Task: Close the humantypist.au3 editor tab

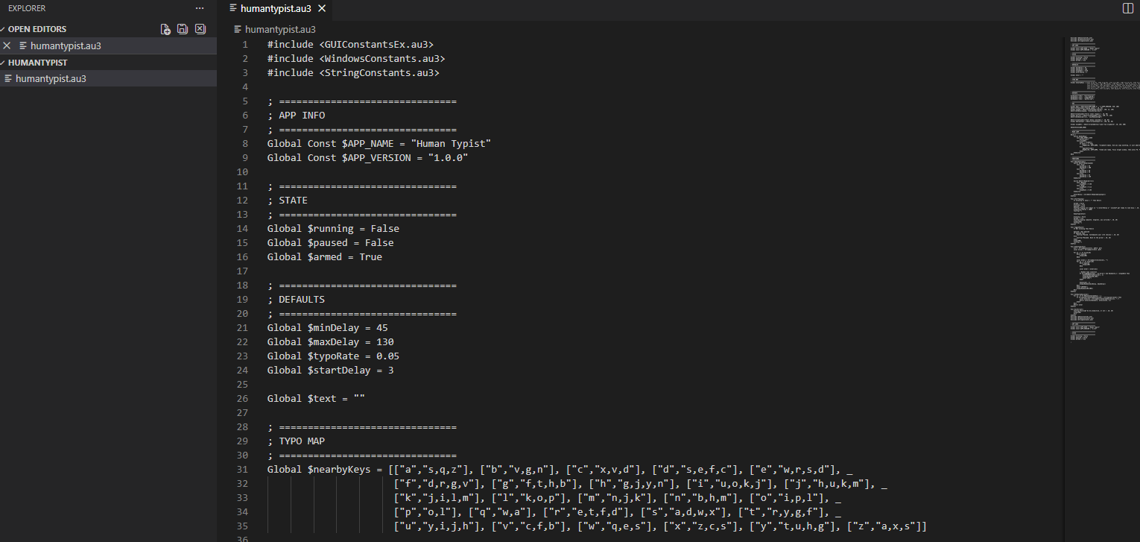Action: [322, 8]
